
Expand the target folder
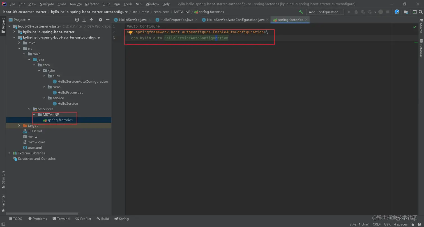19,126
